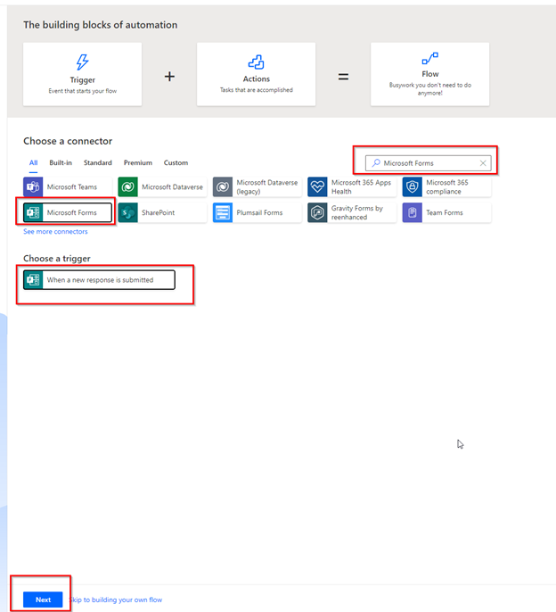Screen dimensions: 556x612
Task: Click the 'Microsoft Teams' connector label
Action: [72, 187]
